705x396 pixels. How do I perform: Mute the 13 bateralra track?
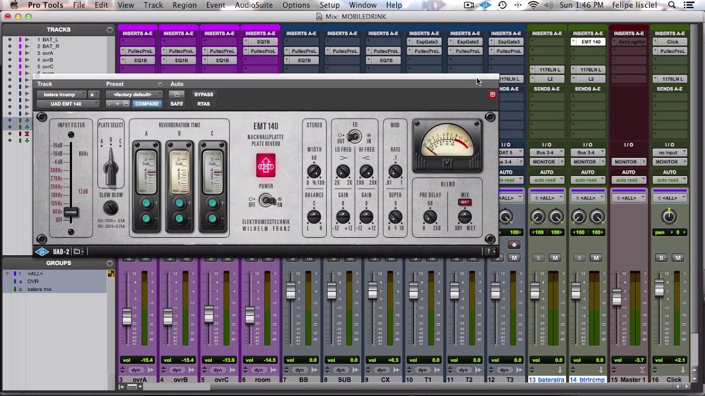pyautogui.click(x=555, y=258)
